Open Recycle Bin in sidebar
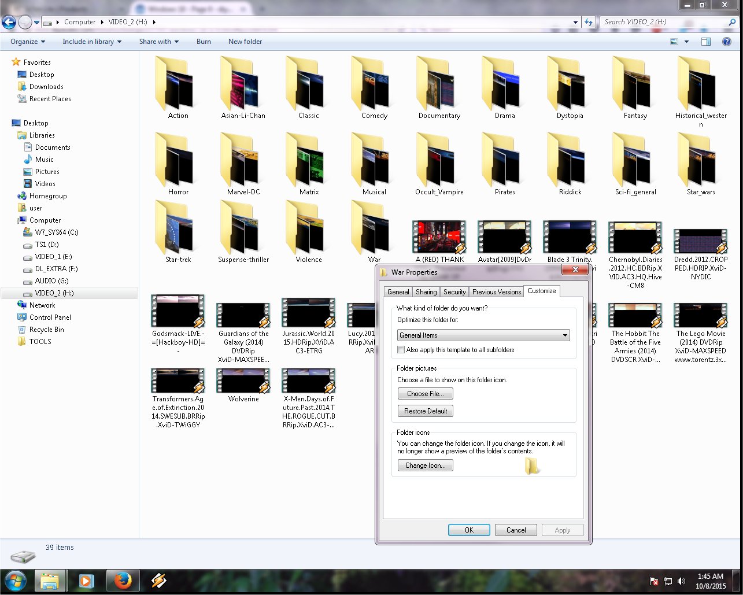The image size is (743, 595). pos(46,330)
